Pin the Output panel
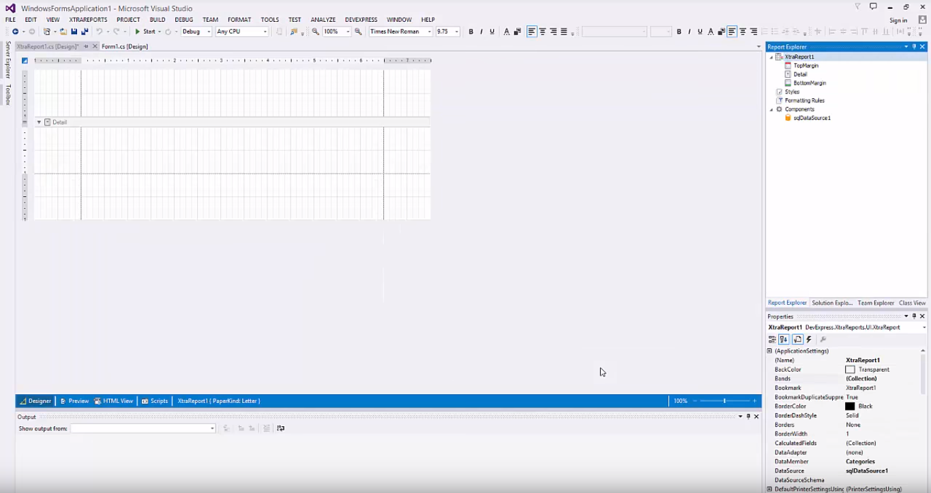Image resolution: width=931 pixels, height=493 pixels. tap(748, 417)
